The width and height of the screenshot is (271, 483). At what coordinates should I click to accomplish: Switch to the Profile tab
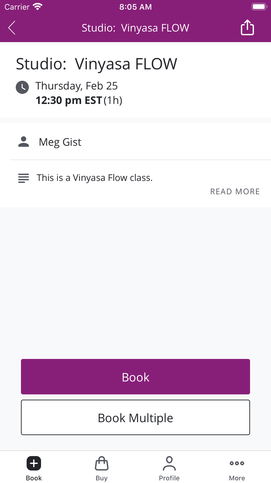[169, 468]
